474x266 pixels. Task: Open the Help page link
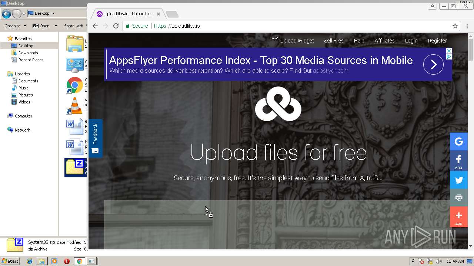click(359, 41)
